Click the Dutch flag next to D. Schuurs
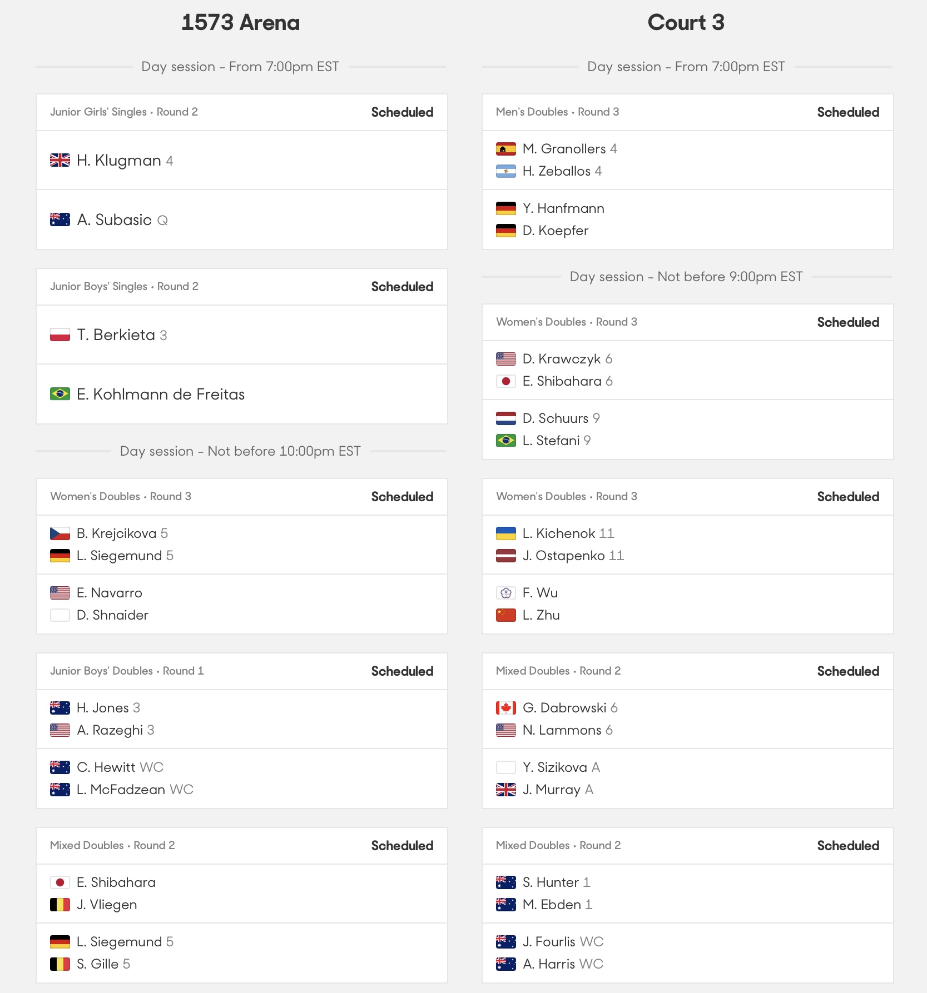 [506, 418]
